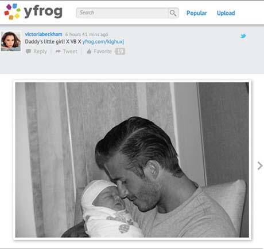Click the yfrog colorful logo icon
Screen dimensions: 264x249
coord(13,11)
